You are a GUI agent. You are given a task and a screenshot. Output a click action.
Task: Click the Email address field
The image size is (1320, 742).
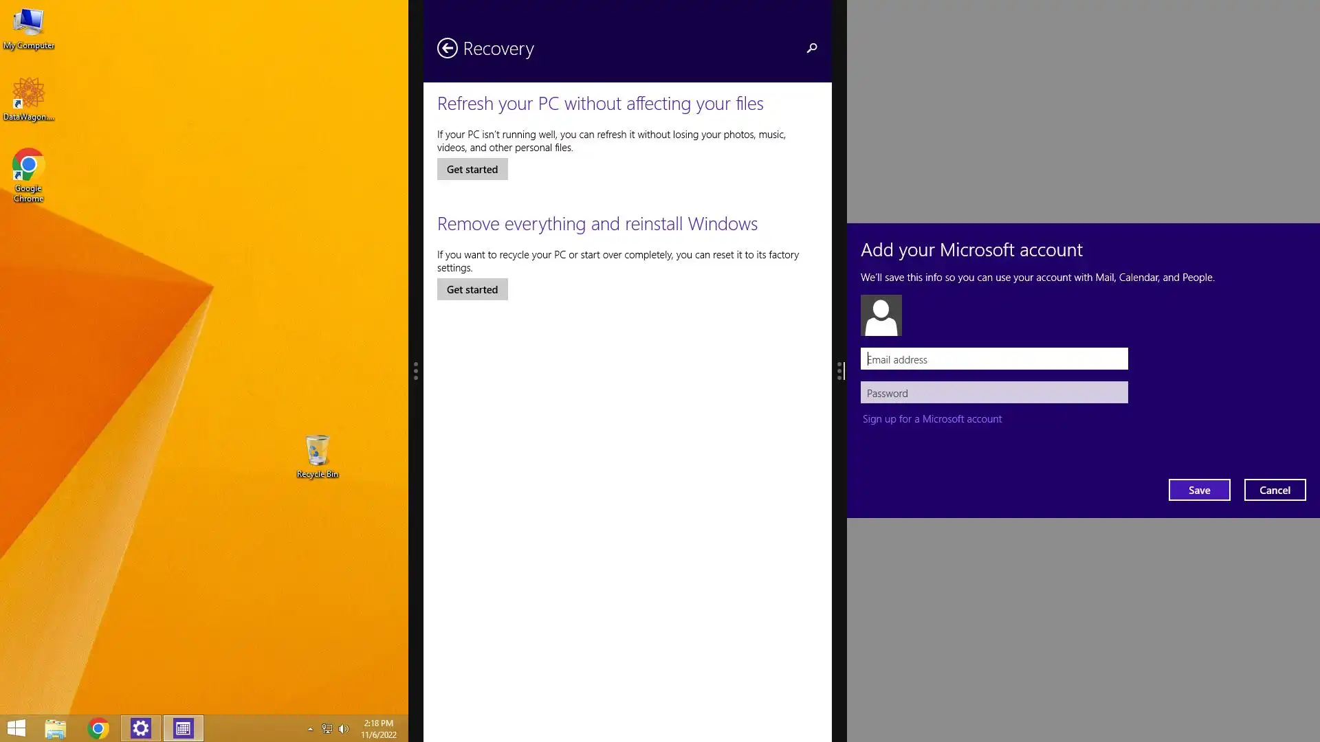[993, 359]
